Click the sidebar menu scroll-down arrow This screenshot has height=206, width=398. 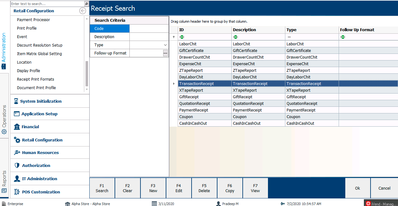[x=87, y=89]
